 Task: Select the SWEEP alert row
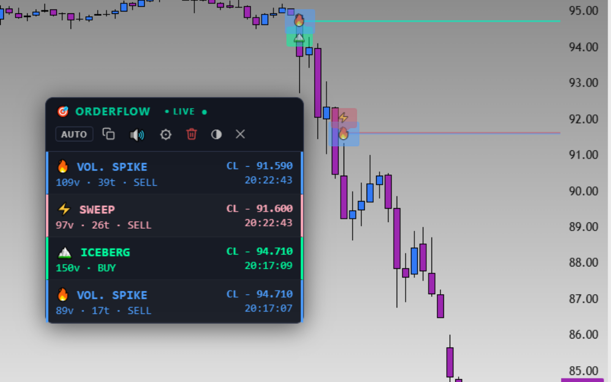point(175,216)
